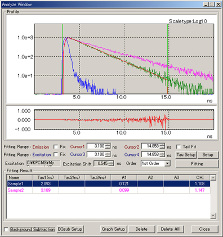Screen dimensions: 223x237
Task: Click results list scroll-down arrow
Action: coord(213,216)
